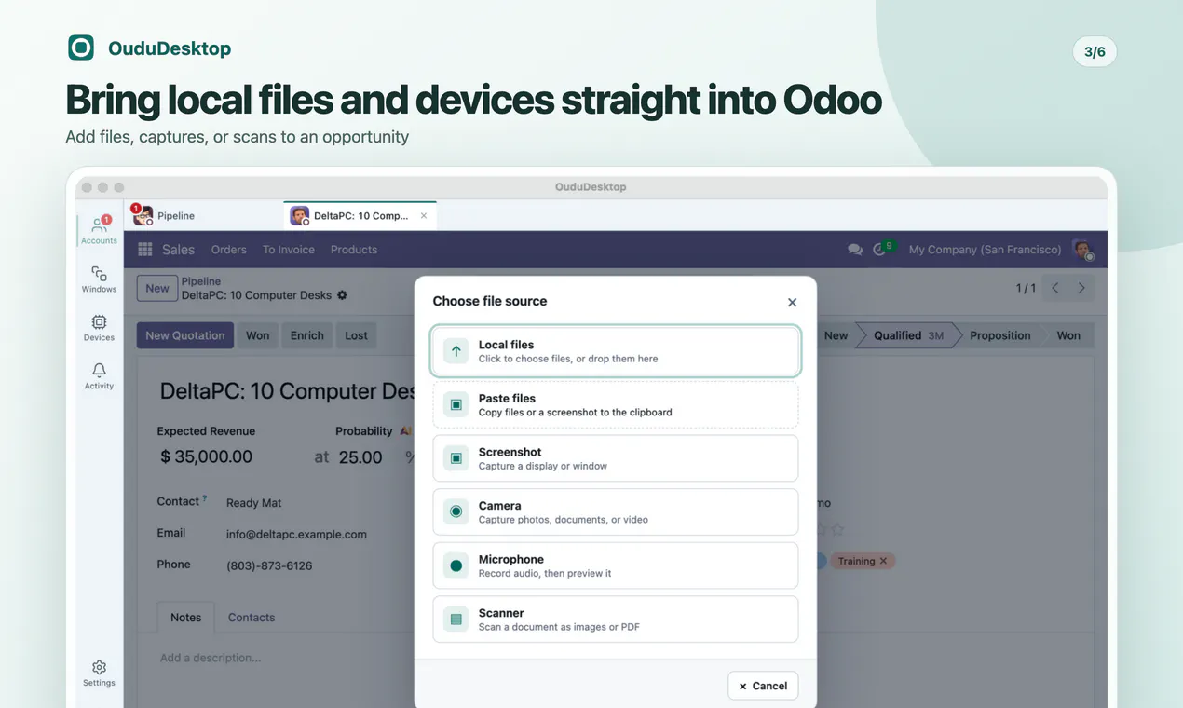Click the phone (803)-873-6126
This screenshot has height=708, width=1183.
(269, 565)
